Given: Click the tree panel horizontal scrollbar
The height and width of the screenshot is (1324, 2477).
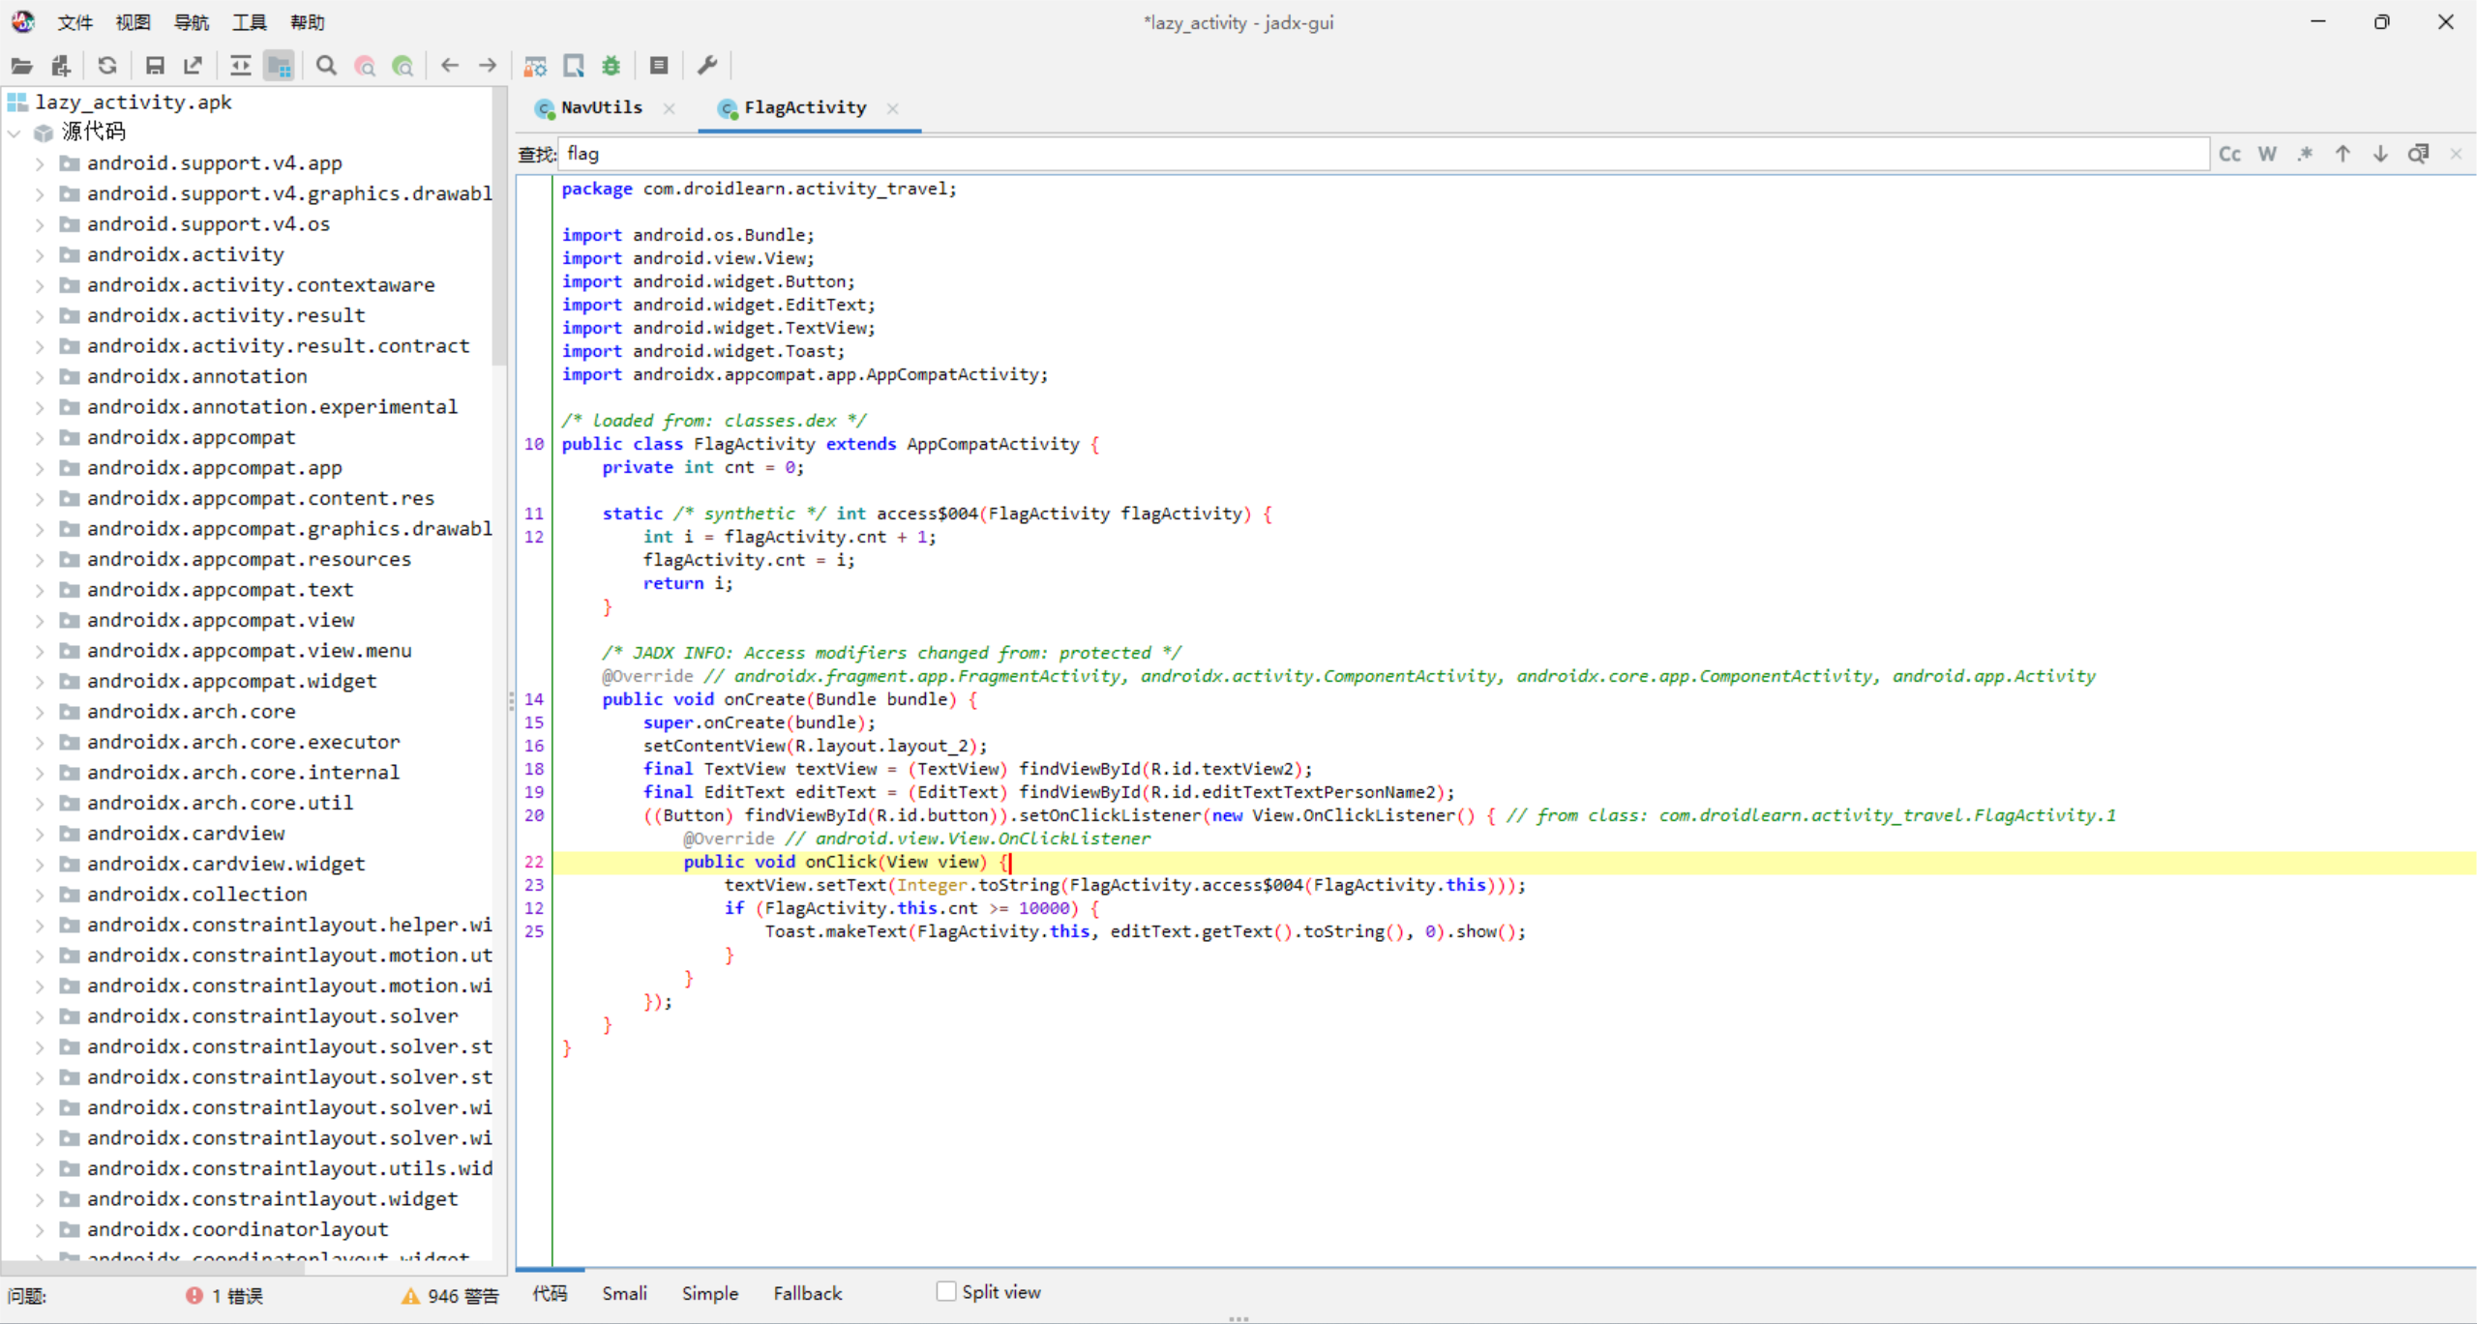Looking at the screenshot, I should pyautogui.click(x=155, y=1268).
